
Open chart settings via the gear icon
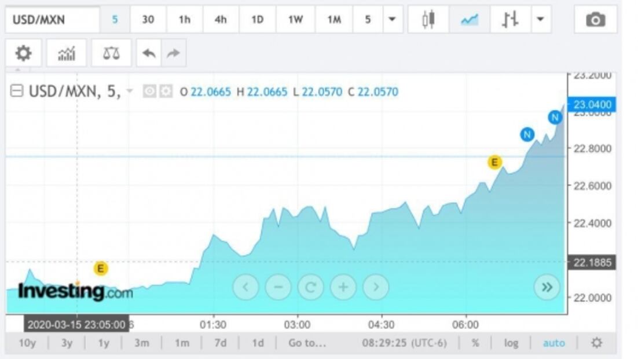(x=23, y=53)
